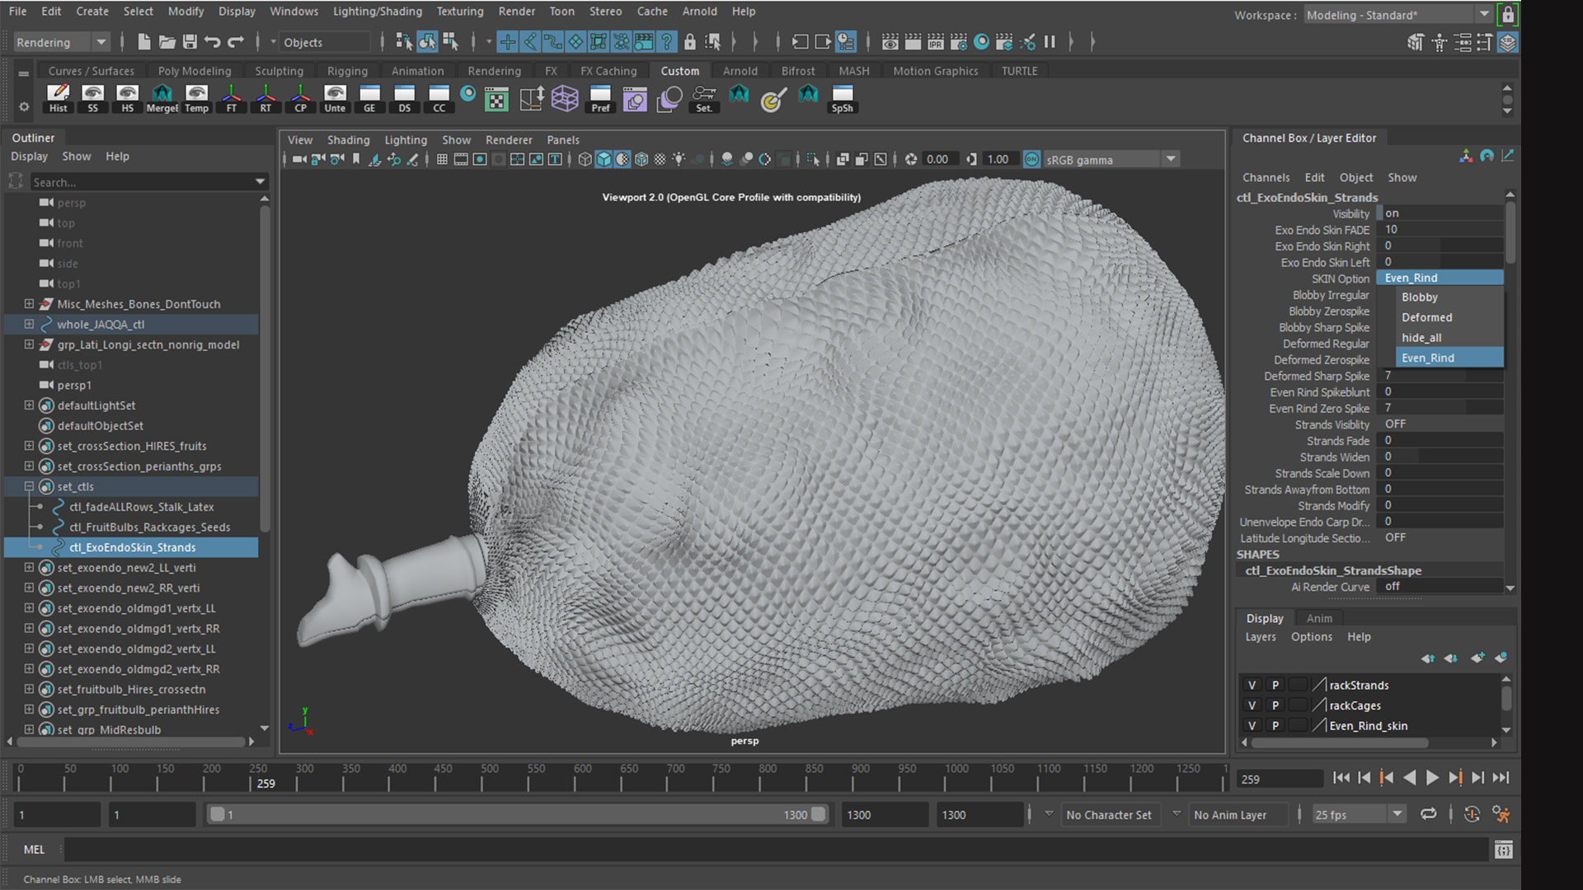Open the 25 fps frame rate dropdown
1583x890 pixels.
1359,814
